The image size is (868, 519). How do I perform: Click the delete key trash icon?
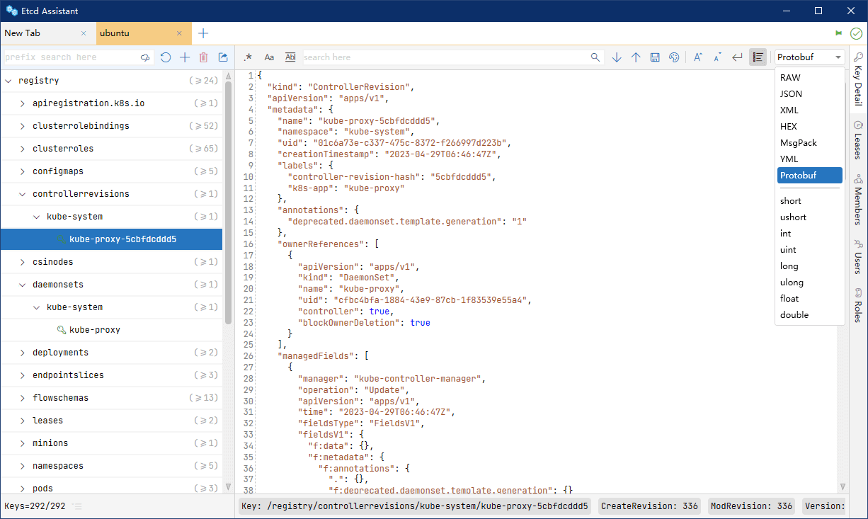[x=203, y=57]
